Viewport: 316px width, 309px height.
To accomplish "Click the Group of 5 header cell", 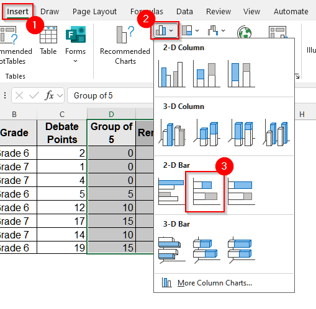I will coord(111,133).
